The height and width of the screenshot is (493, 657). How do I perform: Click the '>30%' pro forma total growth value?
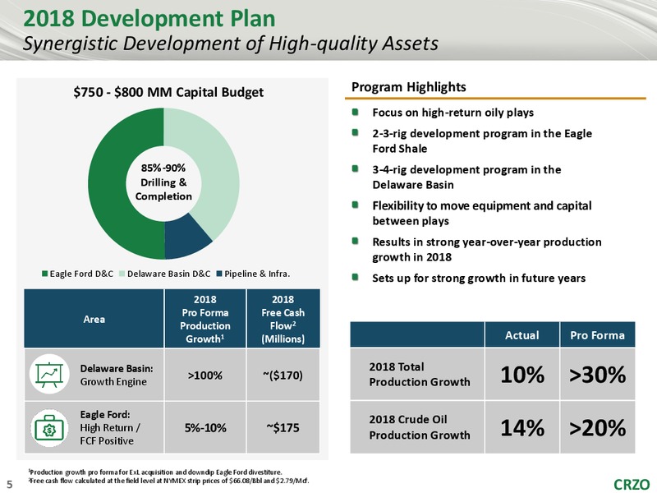[598, 375]
